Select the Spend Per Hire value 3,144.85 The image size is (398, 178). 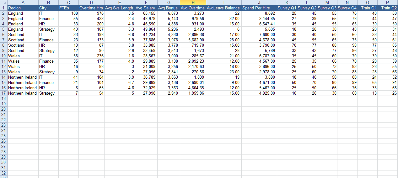[259, 18]
